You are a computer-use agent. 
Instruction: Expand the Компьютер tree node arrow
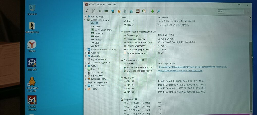click(85, 17)
